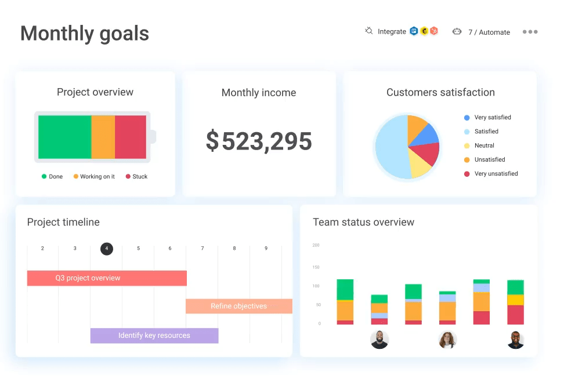Viewport: 564px width, 379px height.
Task: Click the 200 axis label
Action: (316, 245)
